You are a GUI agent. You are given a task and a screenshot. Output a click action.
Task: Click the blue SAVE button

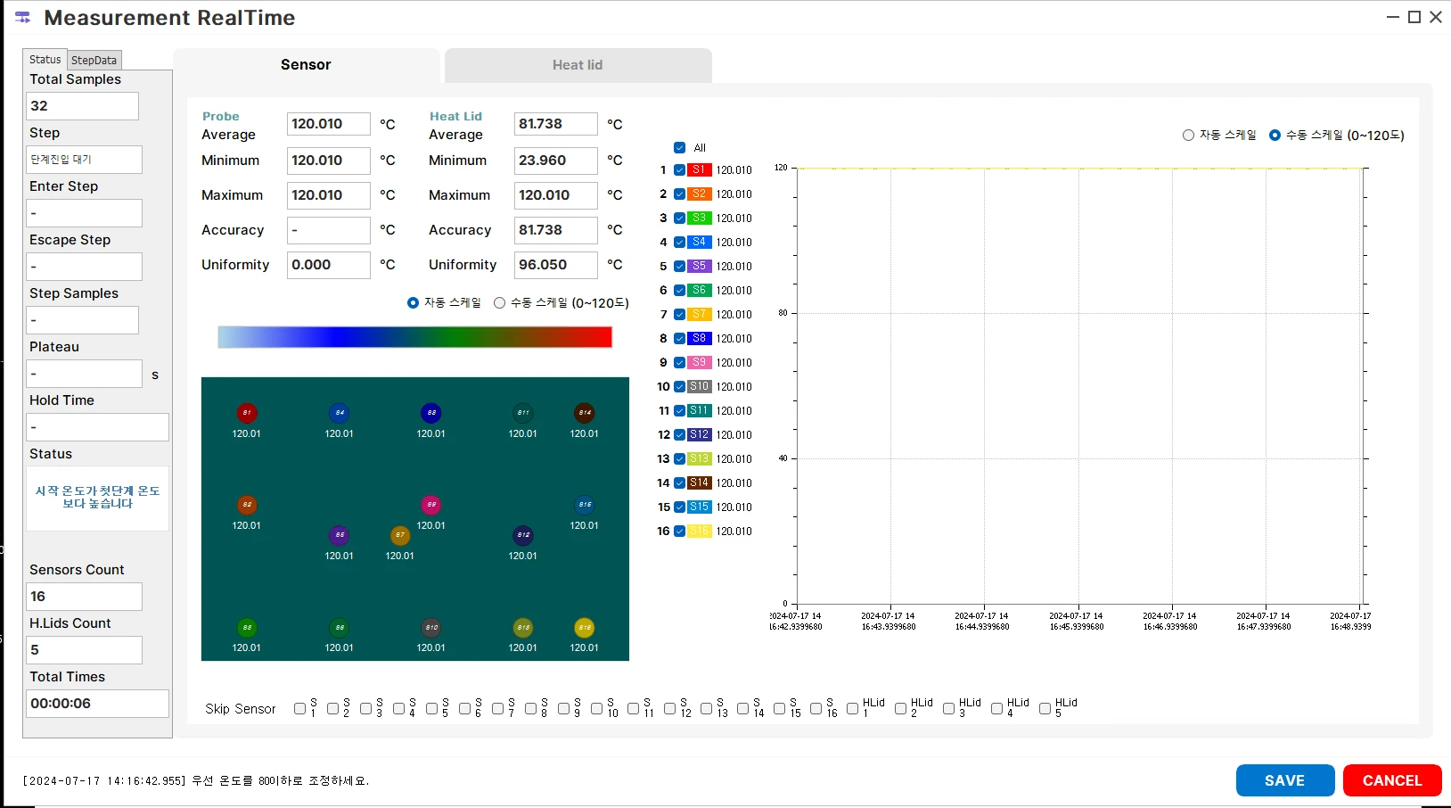coord(1284,780)
